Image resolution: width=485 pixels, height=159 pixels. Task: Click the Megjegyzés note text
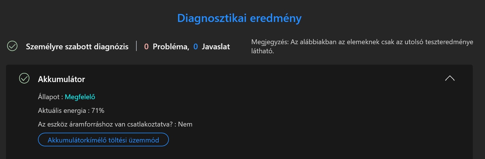[x=362, y=46]
